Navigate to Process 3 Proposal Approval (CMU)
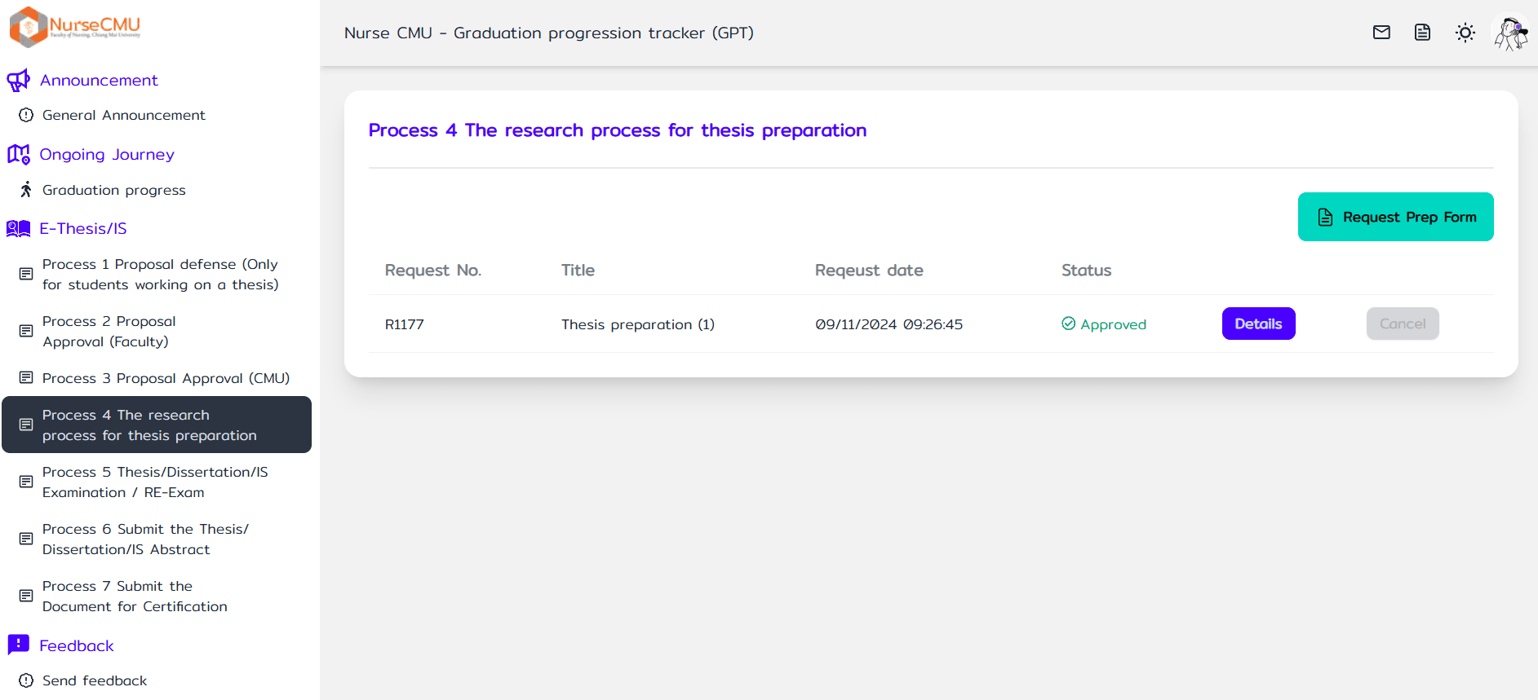1538x700 pixels. click(166, 378)
